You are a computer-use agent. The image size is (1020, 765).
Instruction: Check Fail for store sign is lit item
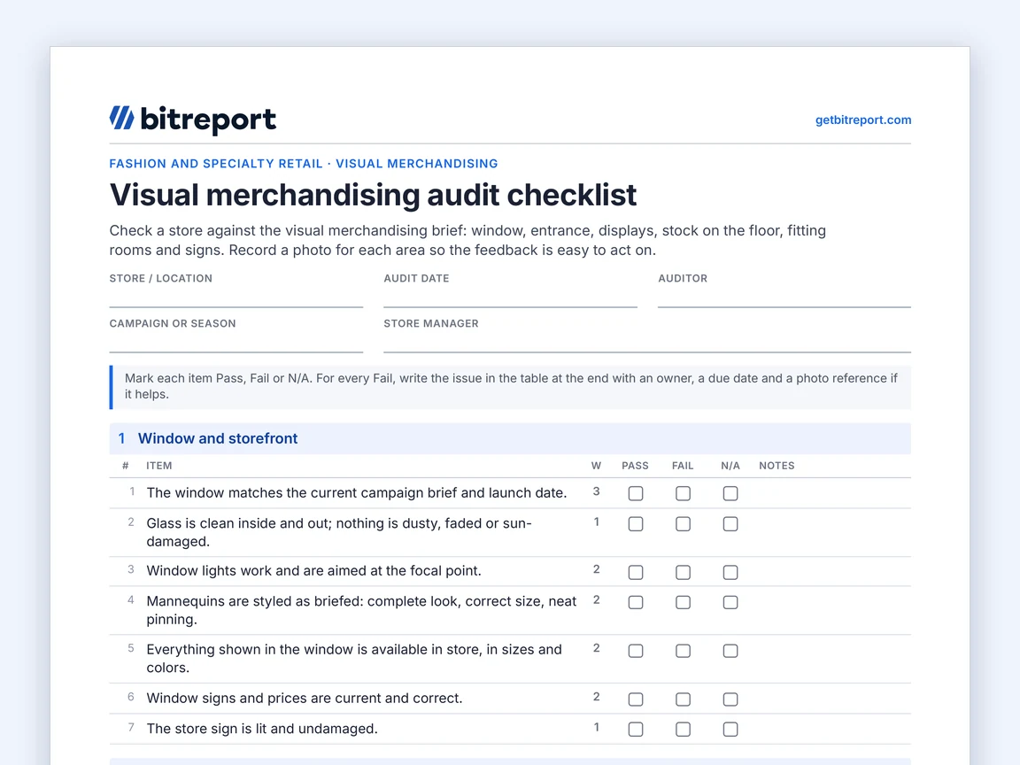tap(683, 730)
